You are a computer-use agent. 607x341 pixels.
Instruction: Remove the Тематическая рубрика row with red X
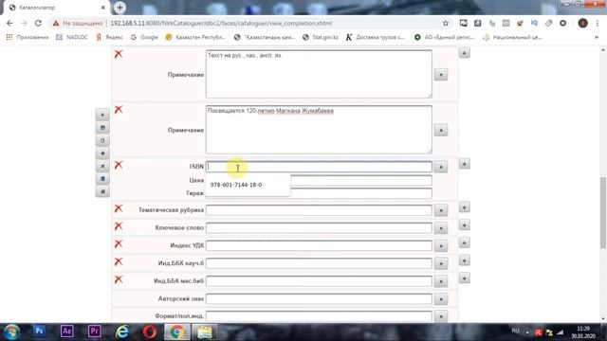point(119,208)
